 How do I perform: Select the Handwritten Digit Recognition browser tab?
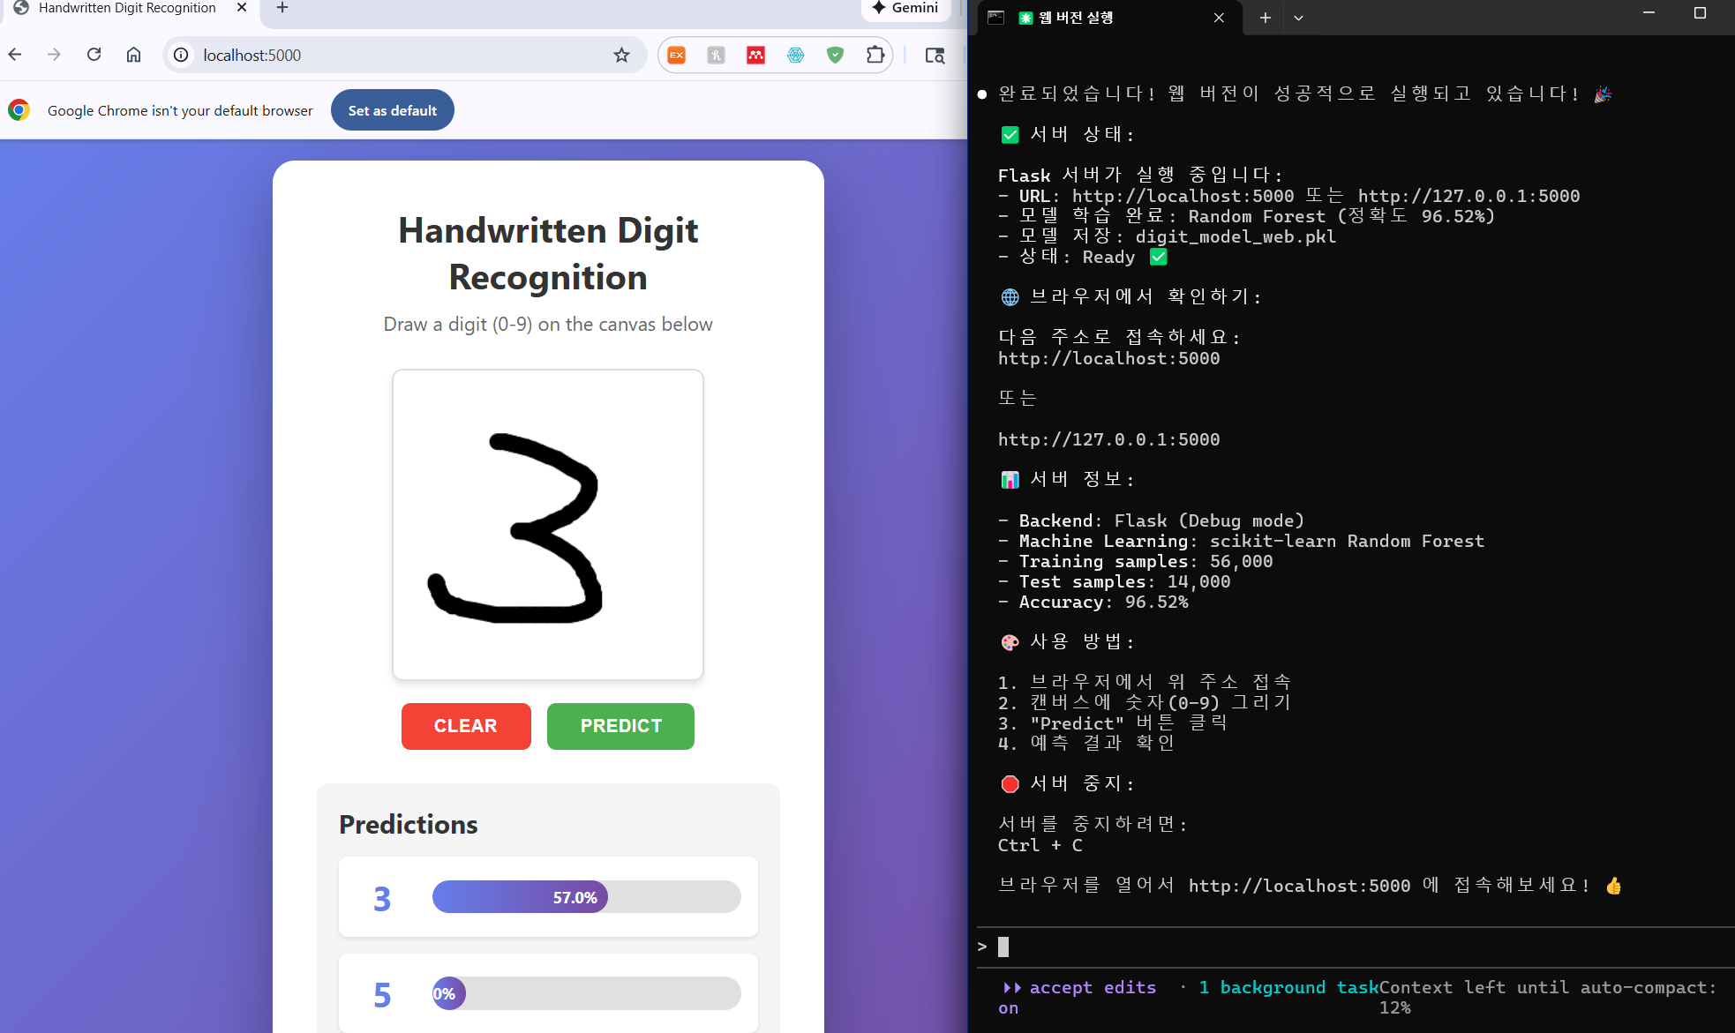127,8
